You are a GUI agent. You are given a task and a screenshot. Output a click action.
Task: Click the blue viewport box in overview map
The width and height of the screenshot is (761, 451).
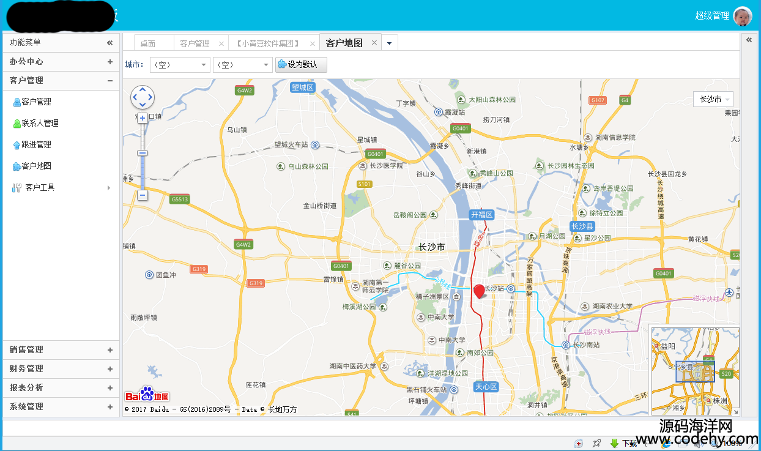[695, 371]
